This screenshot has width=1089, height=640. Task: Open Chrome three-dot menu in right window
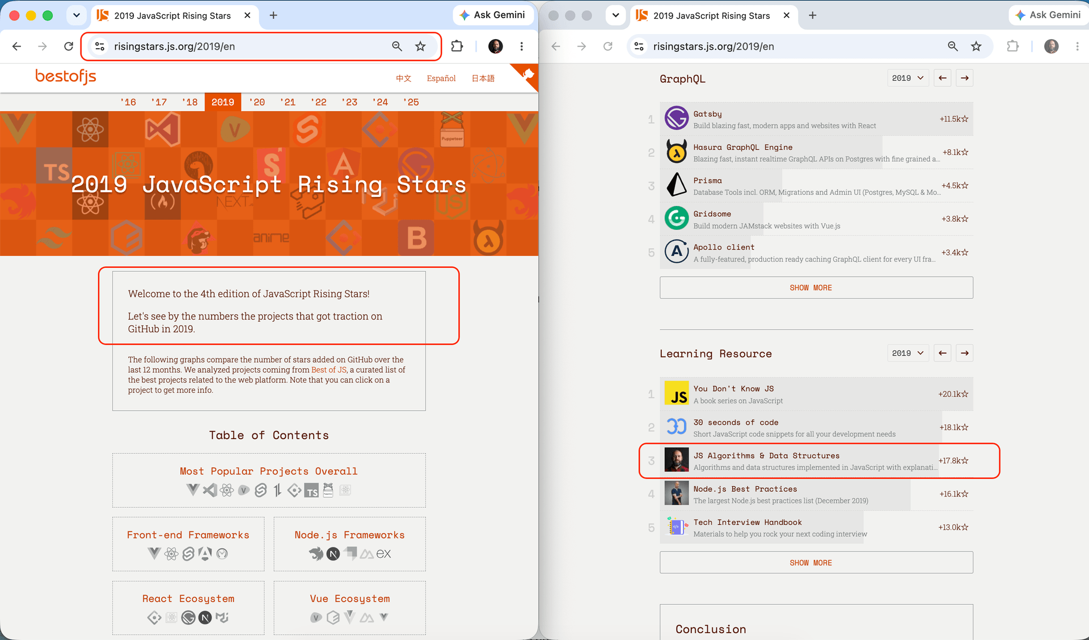pos(1078,47)
